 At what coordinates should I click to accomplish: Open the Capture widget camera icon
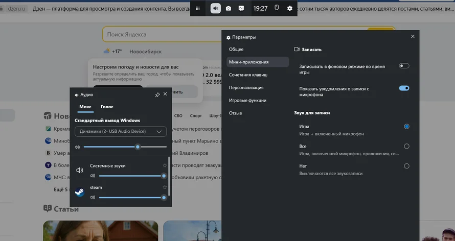point(229,8)
